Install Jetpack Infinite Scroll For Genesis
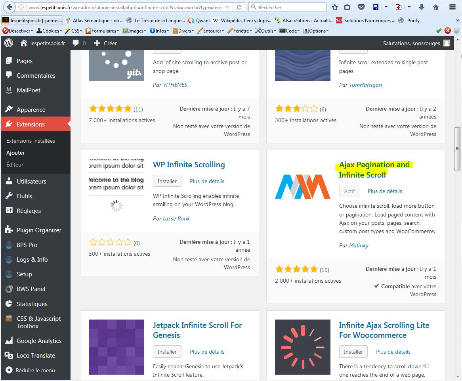This screenshot has height=381, width=462. click(x=167, y=352)
